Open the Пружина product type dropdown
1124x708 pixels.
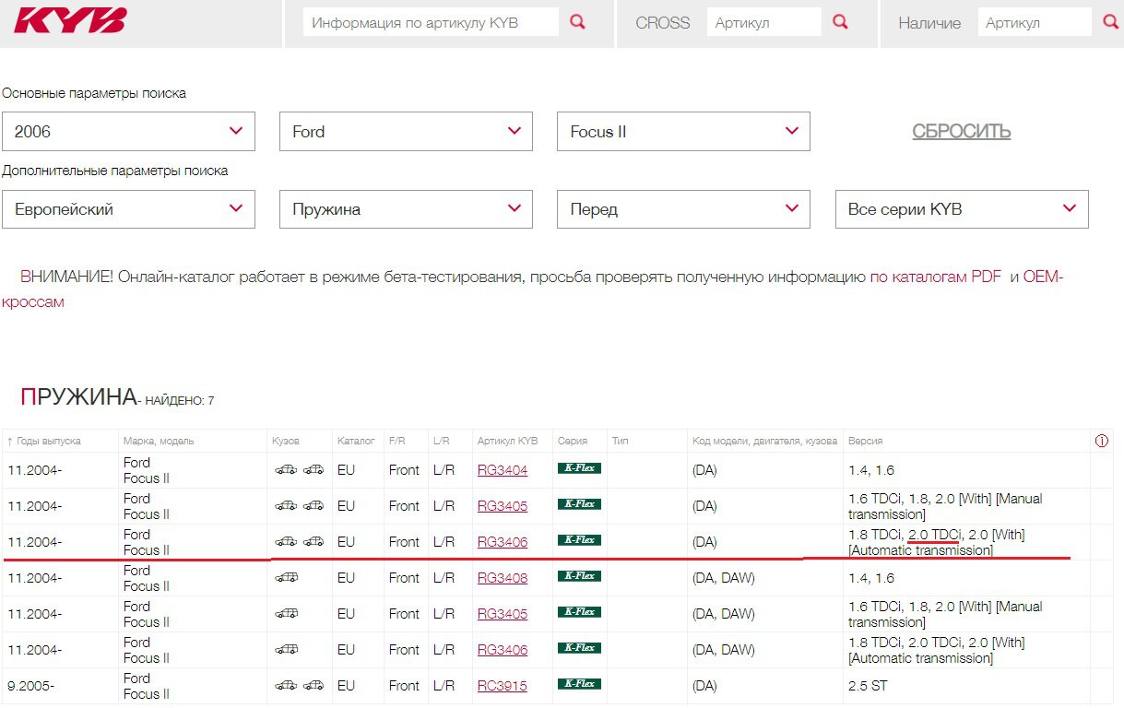(406, 209)
